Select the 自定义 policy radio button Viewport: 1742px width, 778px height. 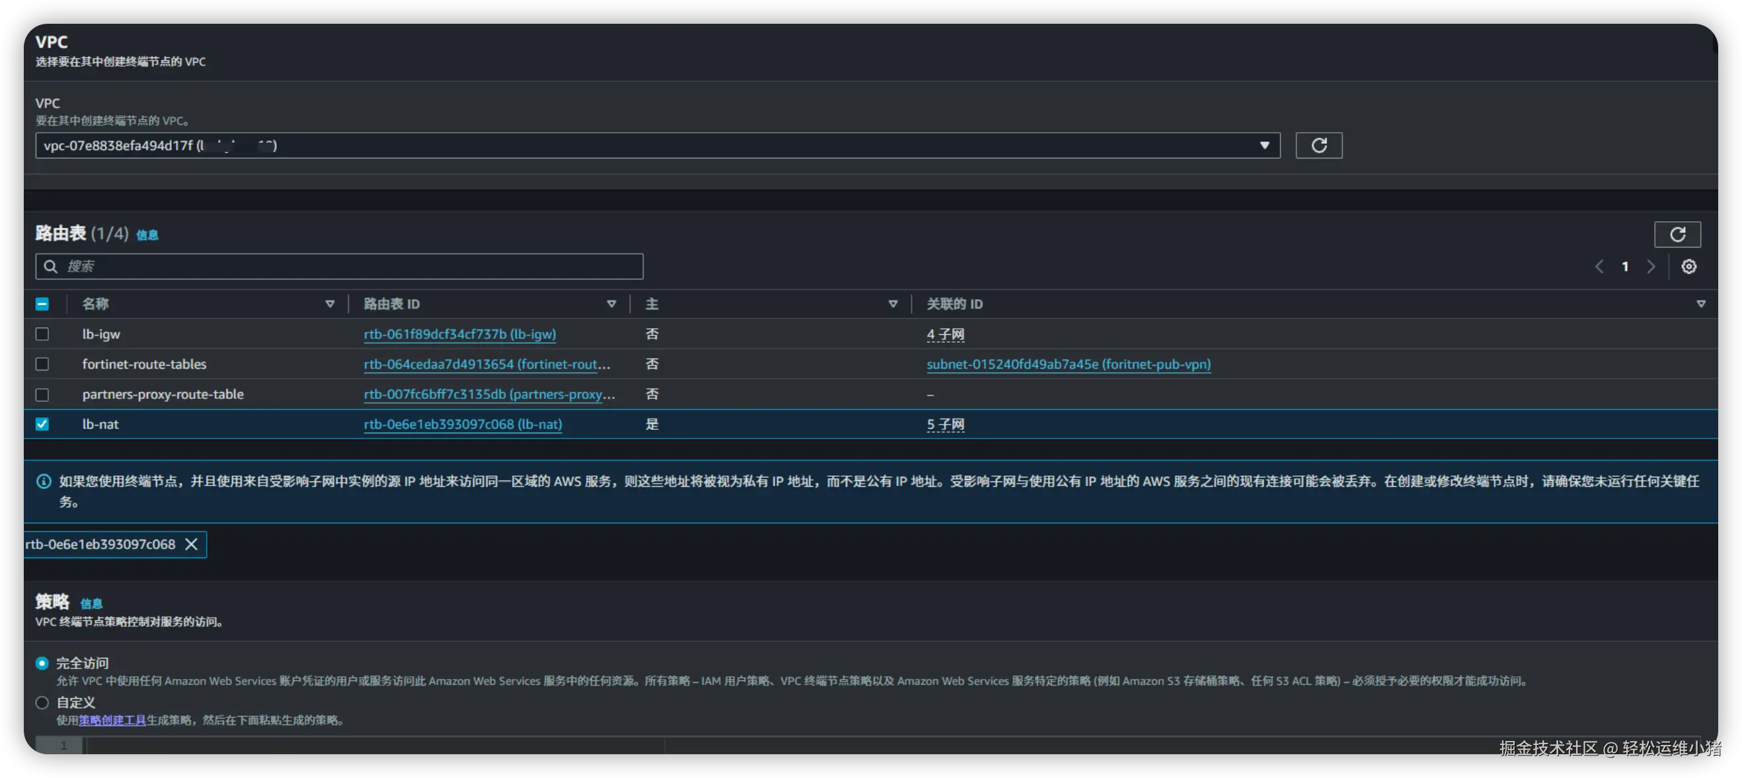pos(42,702)
